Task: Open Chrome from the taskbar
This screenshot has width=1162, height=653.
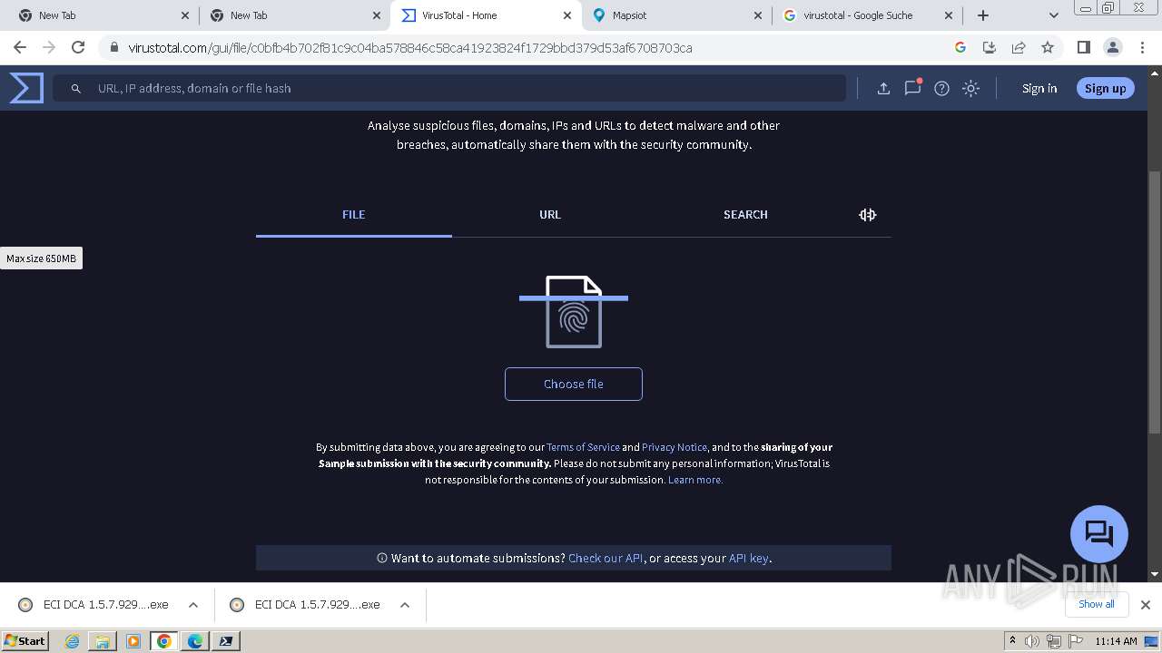Action: tap(164, 641)
